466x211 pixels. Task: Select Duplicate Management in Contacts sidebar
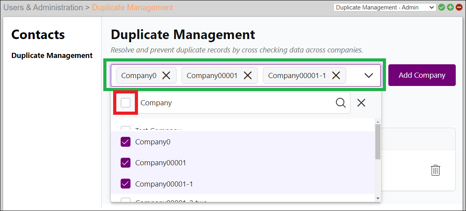[x=52, y=56]
